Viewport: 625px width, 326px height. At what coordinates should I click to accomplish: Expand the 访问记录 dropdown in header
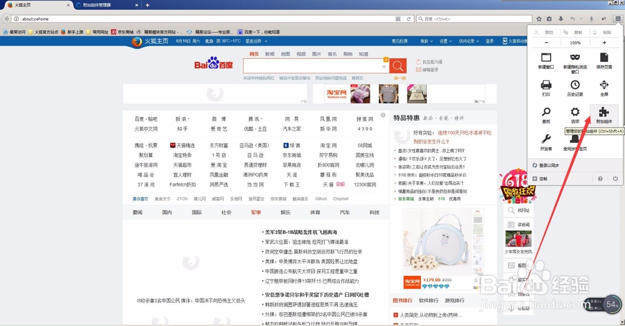[x=468, y=41]
